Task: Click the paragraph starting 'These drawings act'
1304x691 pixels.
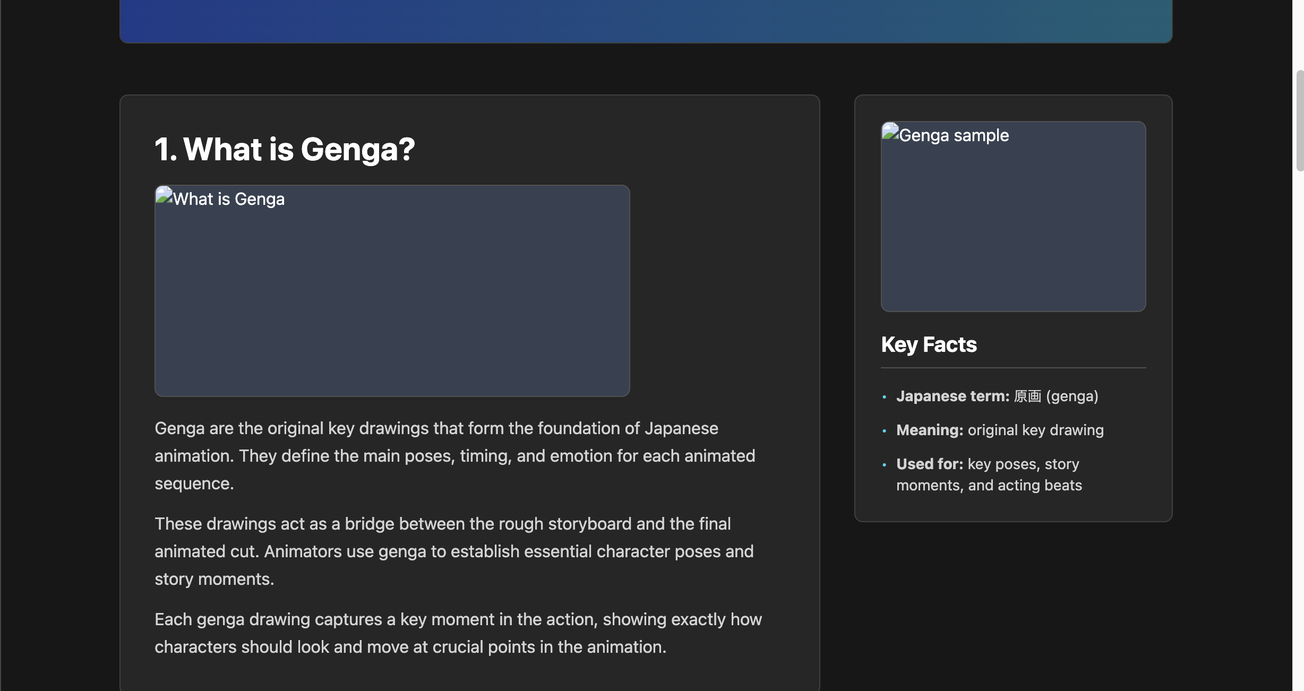Action: click(x=454, y=551)
